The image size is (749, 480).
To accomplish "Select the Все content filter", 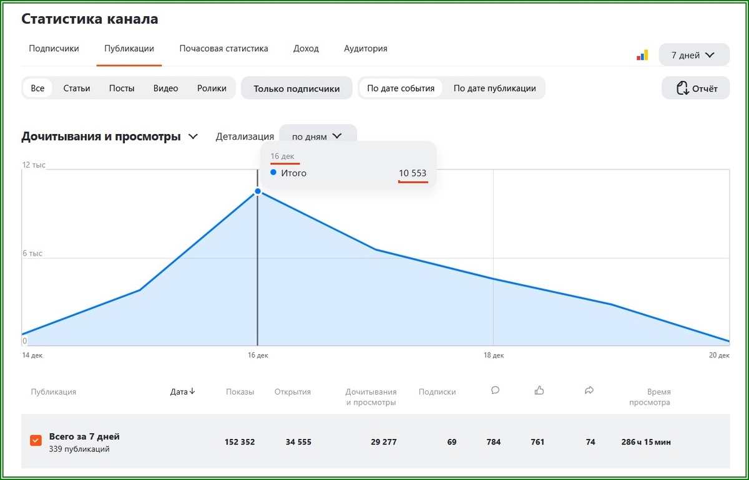I will (37, 88).
